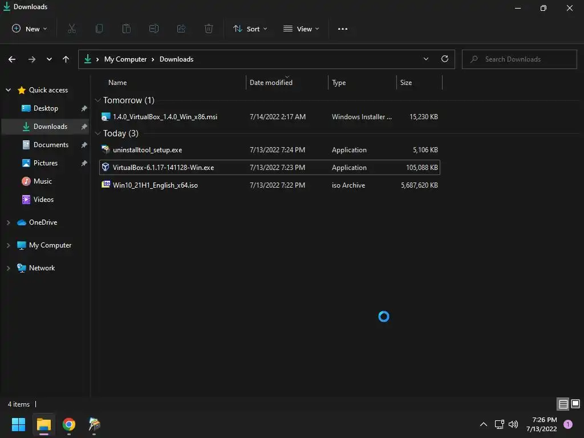Select Network in navigation pane

(x=42, y=268)
